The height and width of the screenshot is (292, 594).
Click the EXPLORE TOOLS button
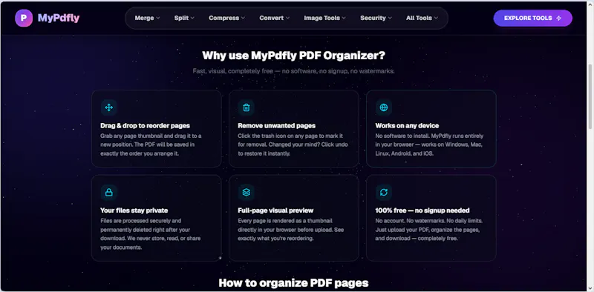(532, 18)
